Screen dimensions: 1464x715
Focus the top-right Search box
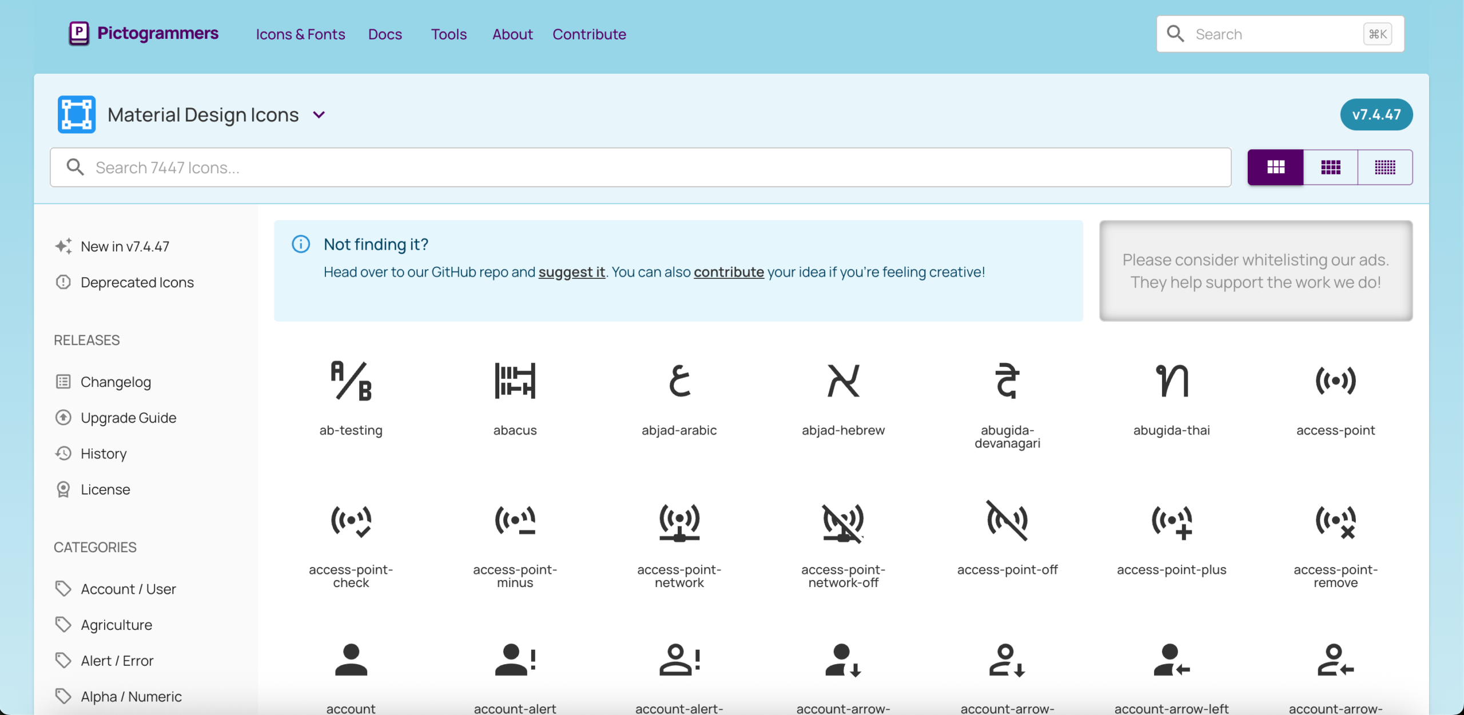click(1280, 34)
